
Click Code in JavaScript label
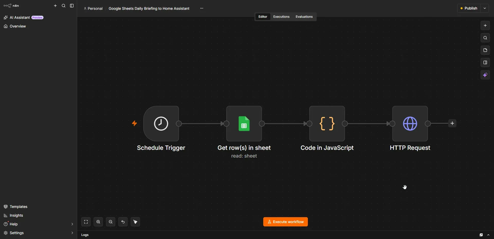(x=327, y=148)
